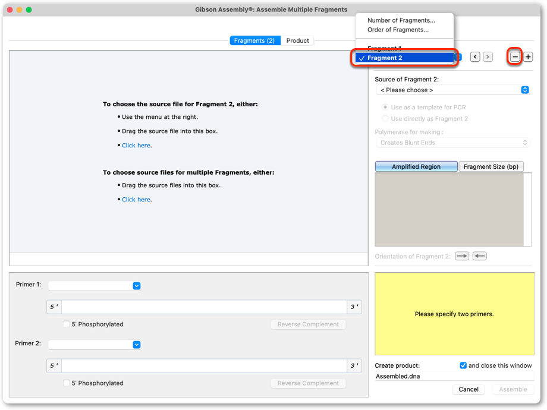
Task: Reverse Complement button for Primer 2
Action: [x=308, y=383]
